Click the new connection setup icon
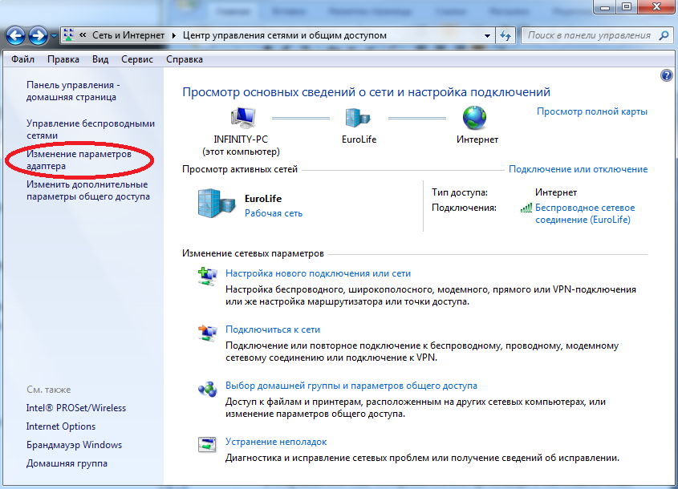Viewport: 678px width, 489px height. pyautogui.click(x=207, y=277)
